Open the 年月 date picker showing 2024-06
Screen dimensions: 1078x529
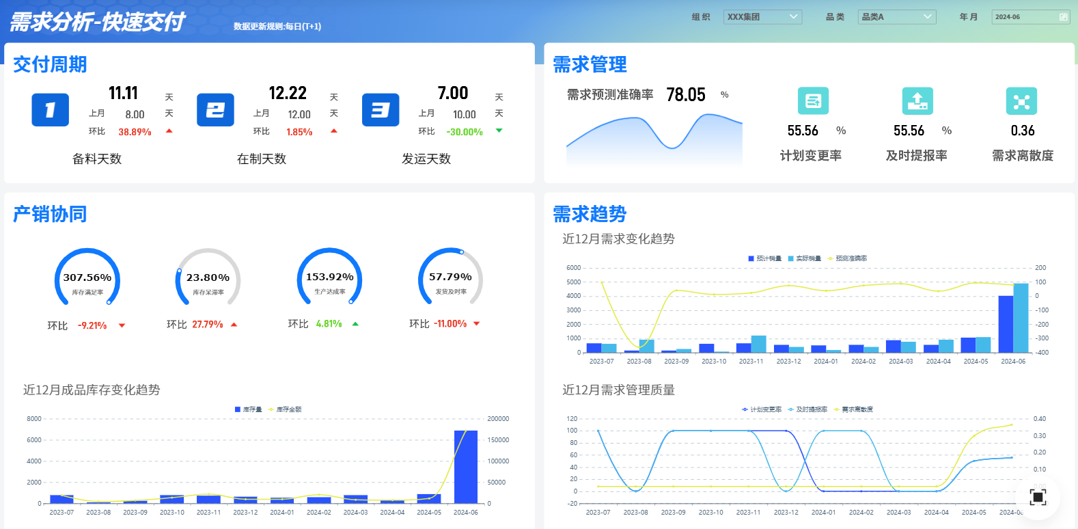point(1031,17)
